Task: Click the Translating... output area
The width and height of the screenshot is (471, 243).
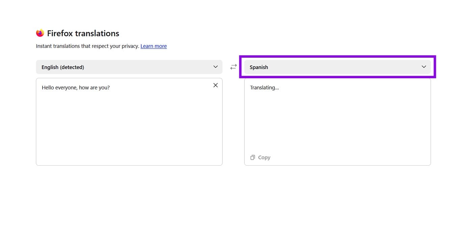Action: (337, 122)
